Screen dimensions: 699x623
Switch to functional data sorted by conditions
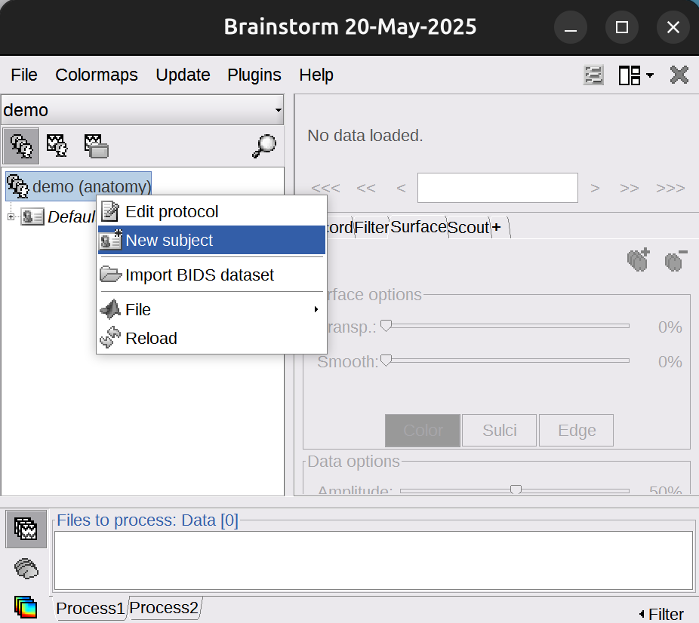pyautogui.click(x=96, y=146)
